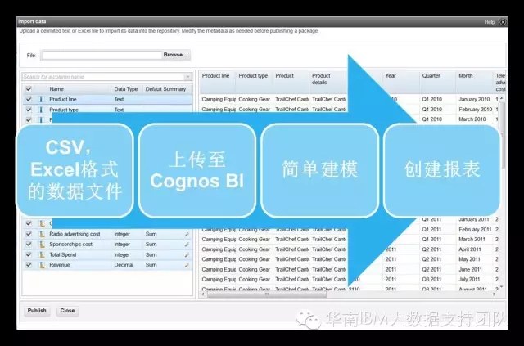Click the 'January 2010' month cell
The height and width of the screenshot is (346, 524).
(x=474, y=99)
